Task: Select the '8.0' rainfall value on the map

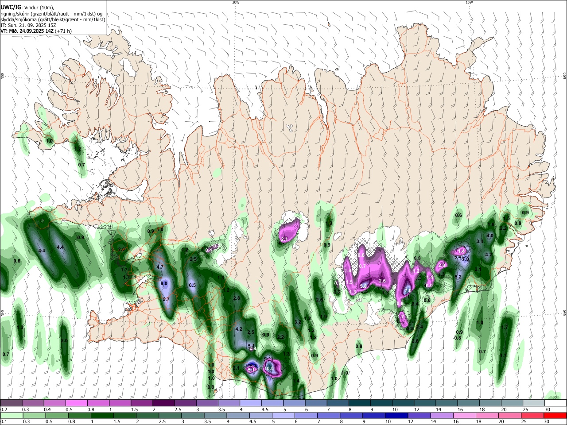Action: click(x=164, y=283)
